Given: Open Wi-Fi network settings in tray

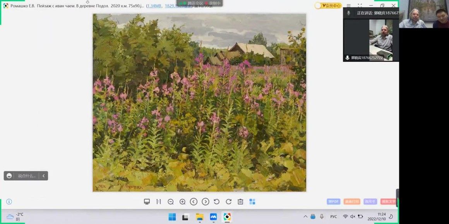Looking at the screenshot, I should [x=345, y=217].
